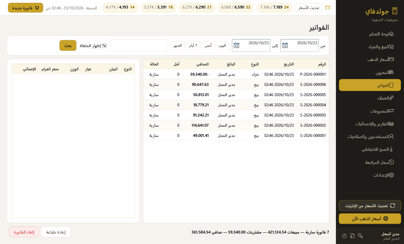Open the certificate license icon in sidebar footer
404x244 pixels.
352,236
